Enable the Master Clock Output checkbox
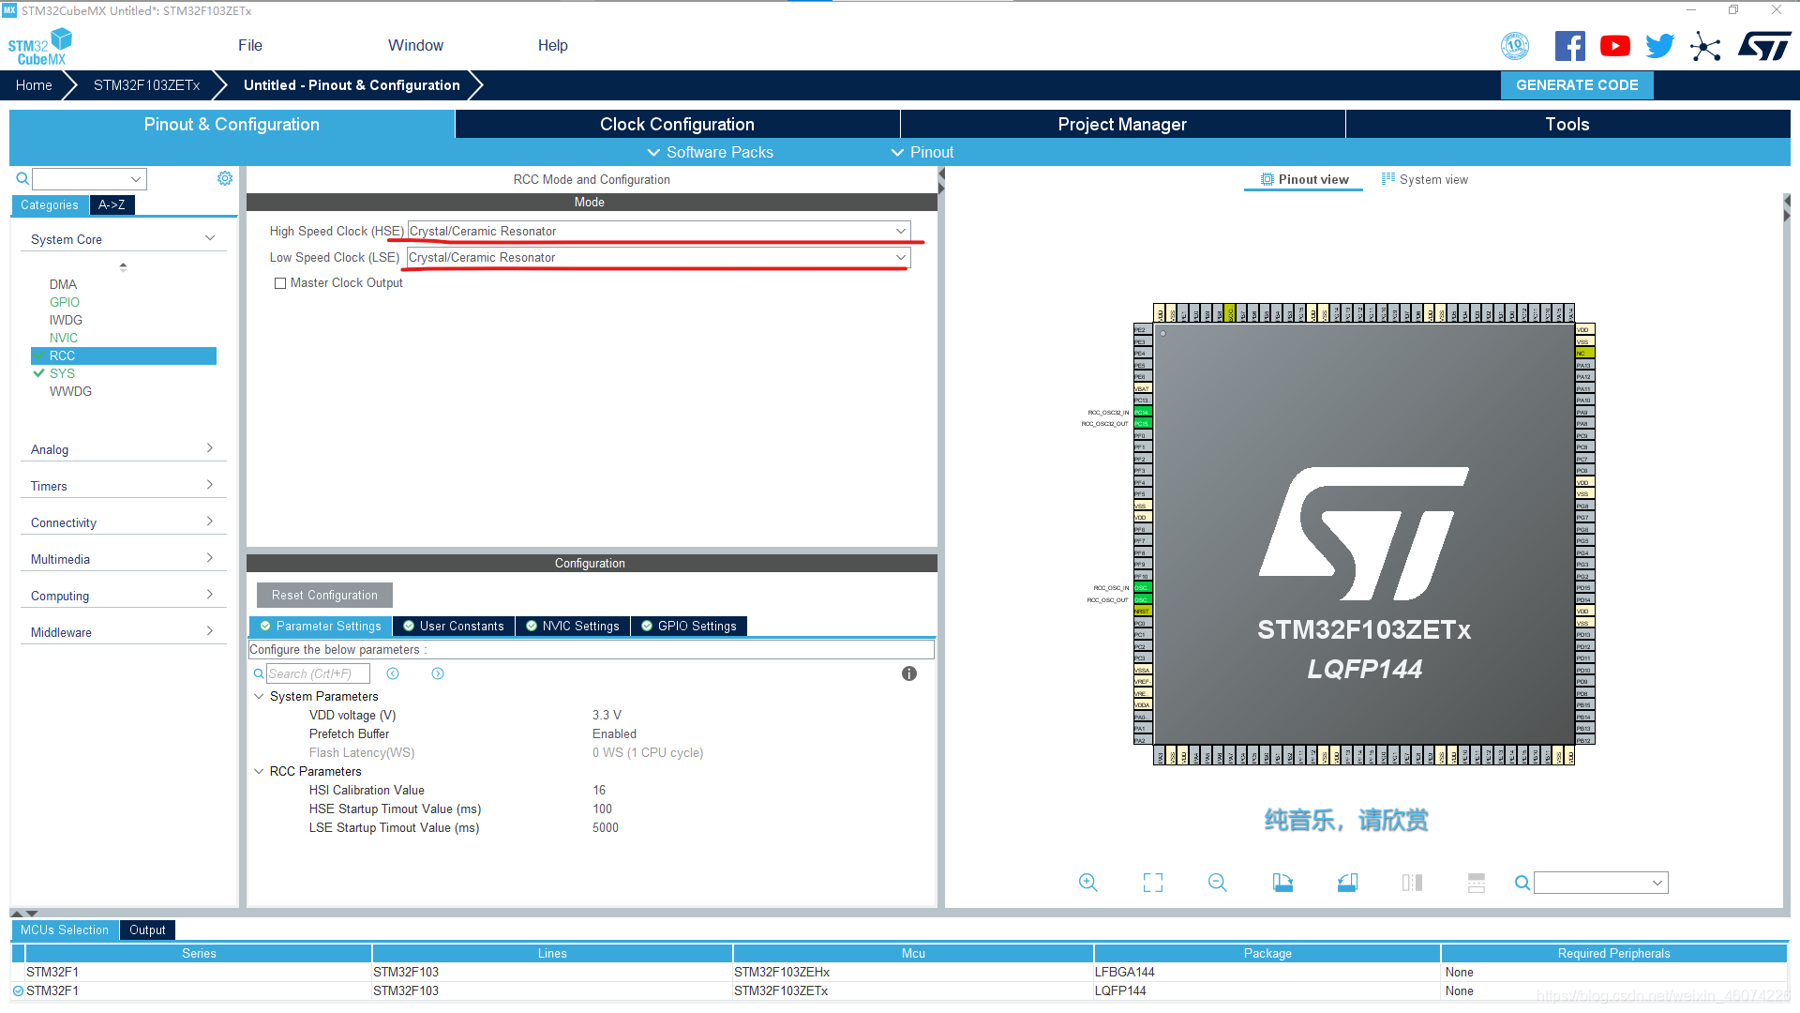The image size is (1800, 1013). point(280,283)
